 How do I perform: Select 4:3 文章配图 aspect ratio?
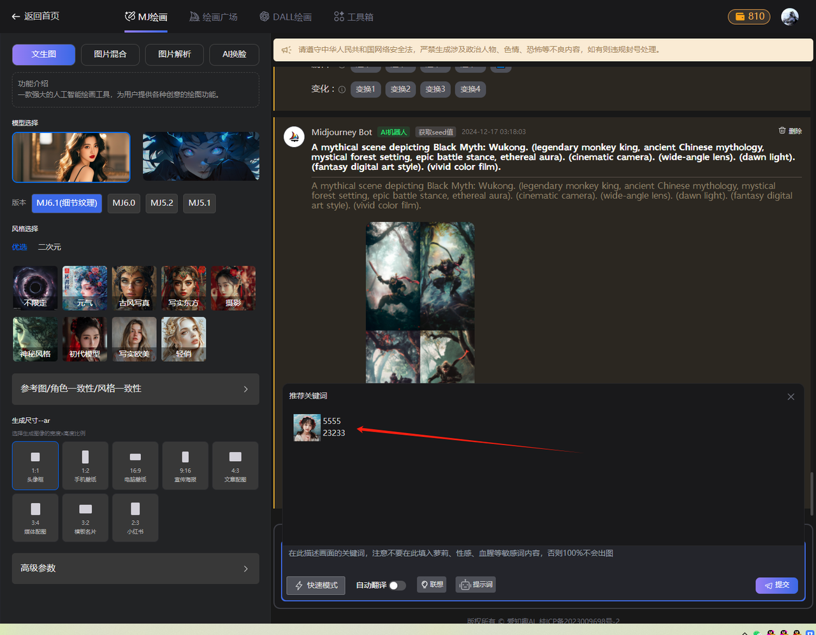235,466
